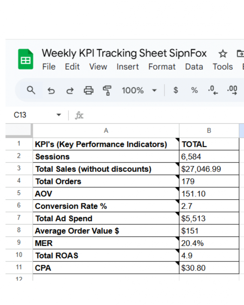Click the redo arrow icon
This screenshot has width=244, height=305.
pos(70,90)
